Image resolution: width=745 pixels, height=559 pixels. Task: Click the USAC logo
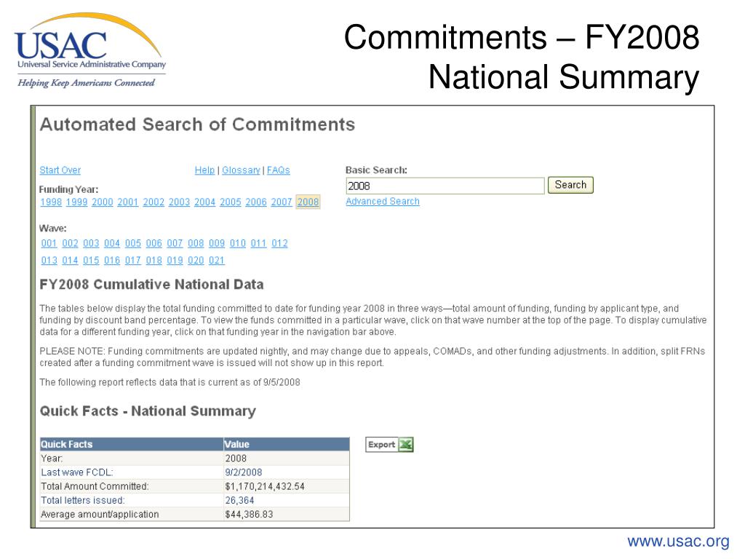tap(89, 50)
